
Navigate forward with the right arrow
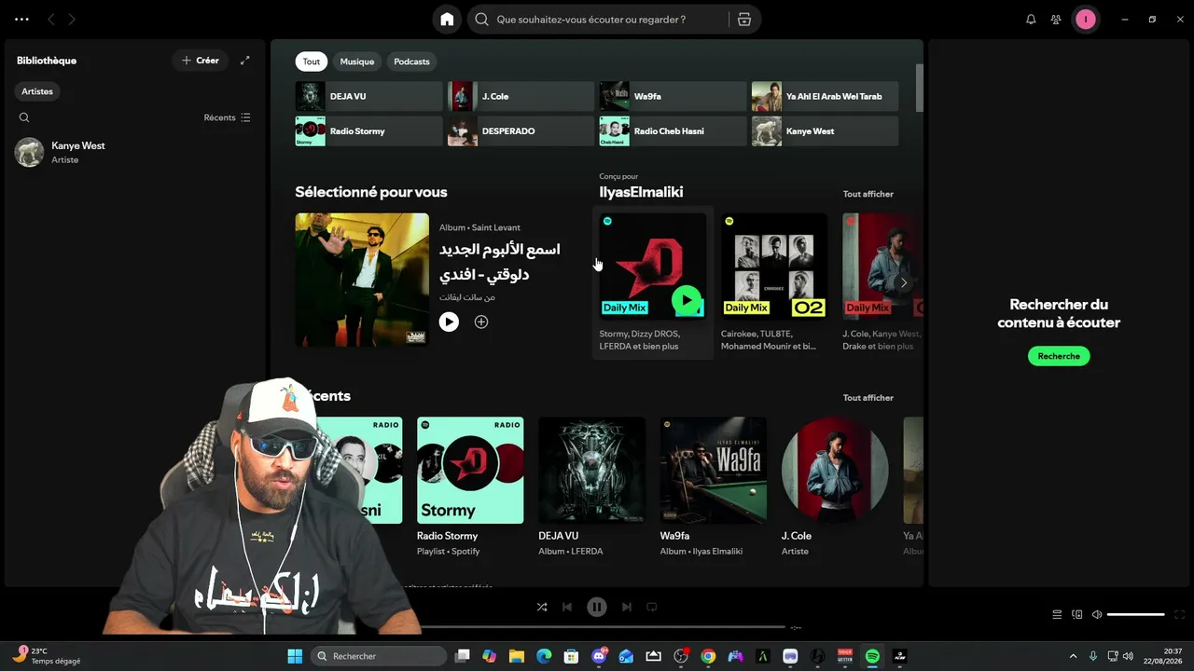[x=72, y=20]
